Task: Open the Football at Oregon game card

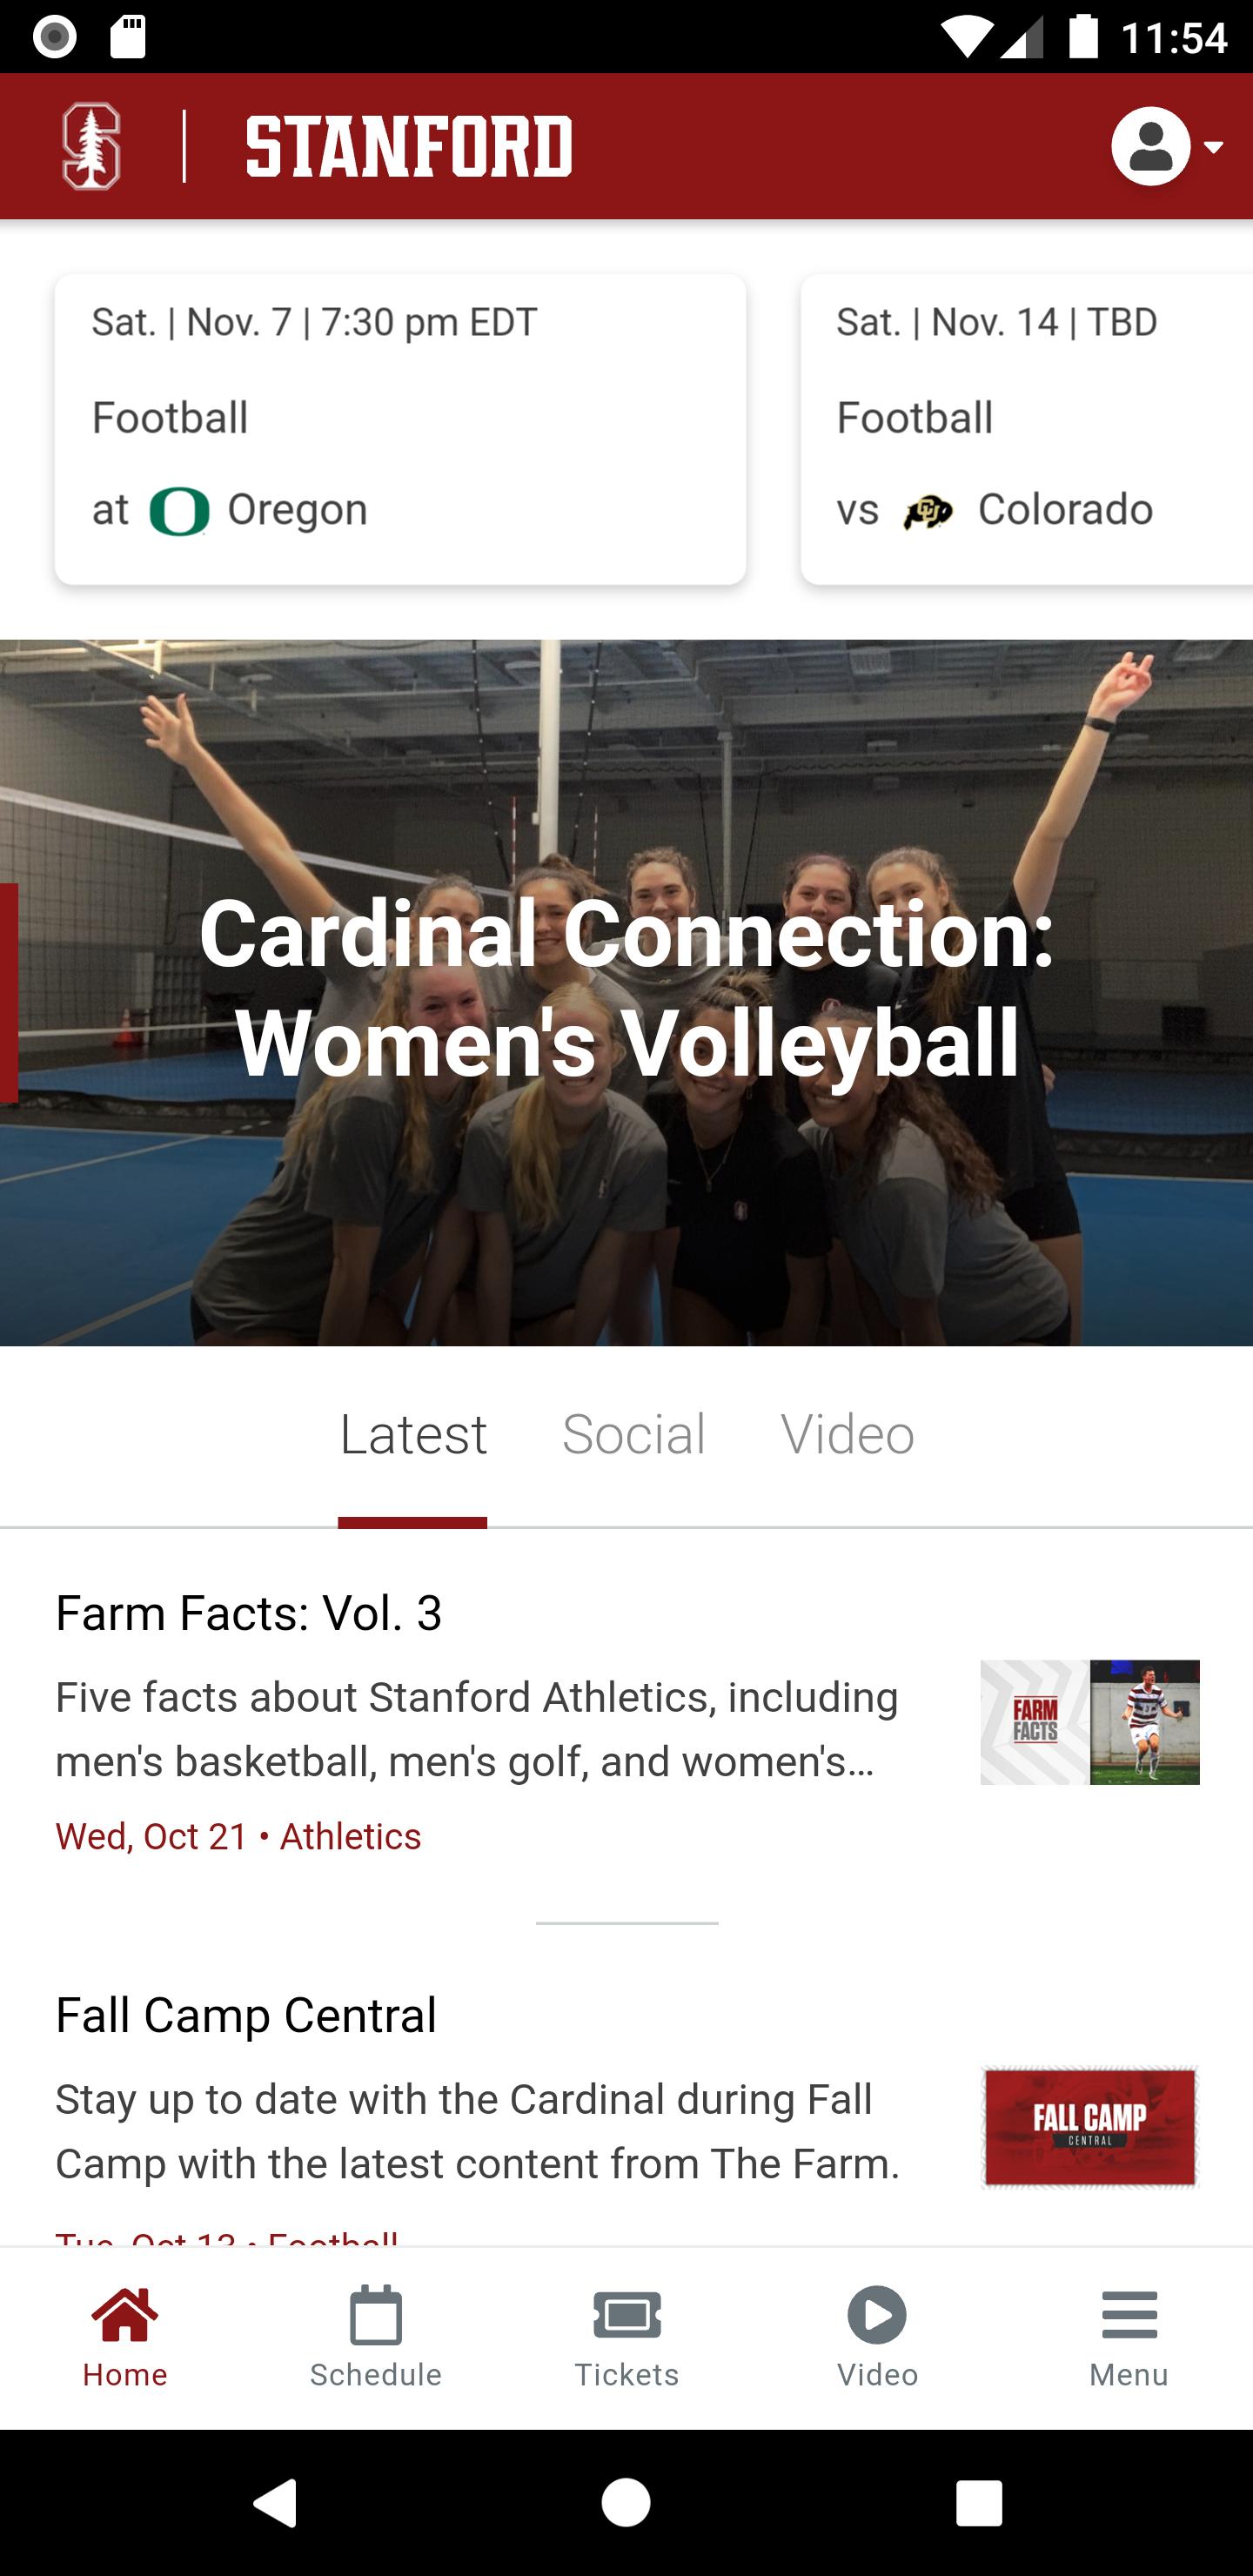Action: click(x=400, y=429)
